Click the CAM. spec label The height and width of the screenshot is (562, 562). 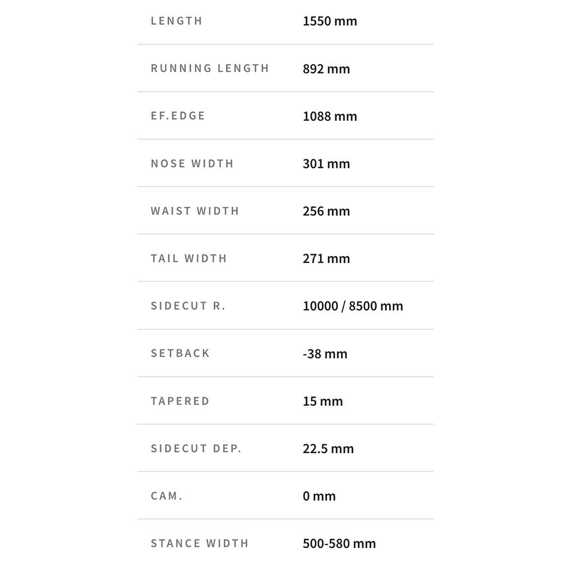coord(167,496)
